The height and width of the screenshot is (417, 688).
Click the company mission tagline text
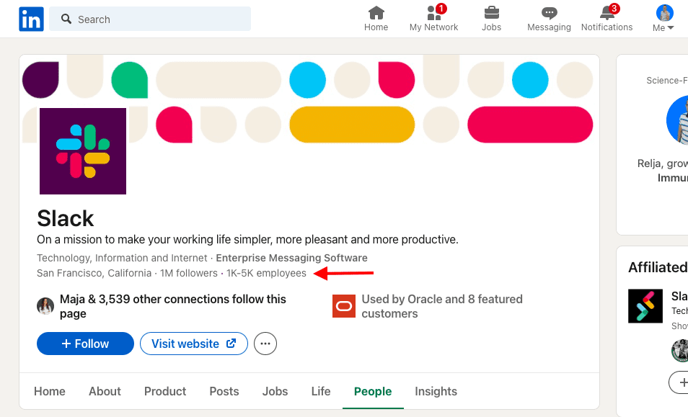point(247,240)
